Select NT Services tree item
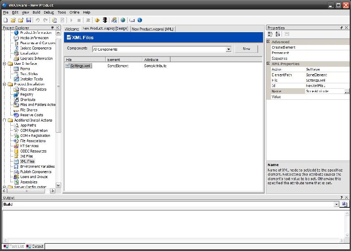 click(x=29, y=146)
